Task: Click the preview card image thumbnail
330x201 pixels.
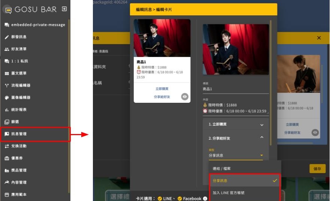Action: pyautogui.click(x=162, y=38)
